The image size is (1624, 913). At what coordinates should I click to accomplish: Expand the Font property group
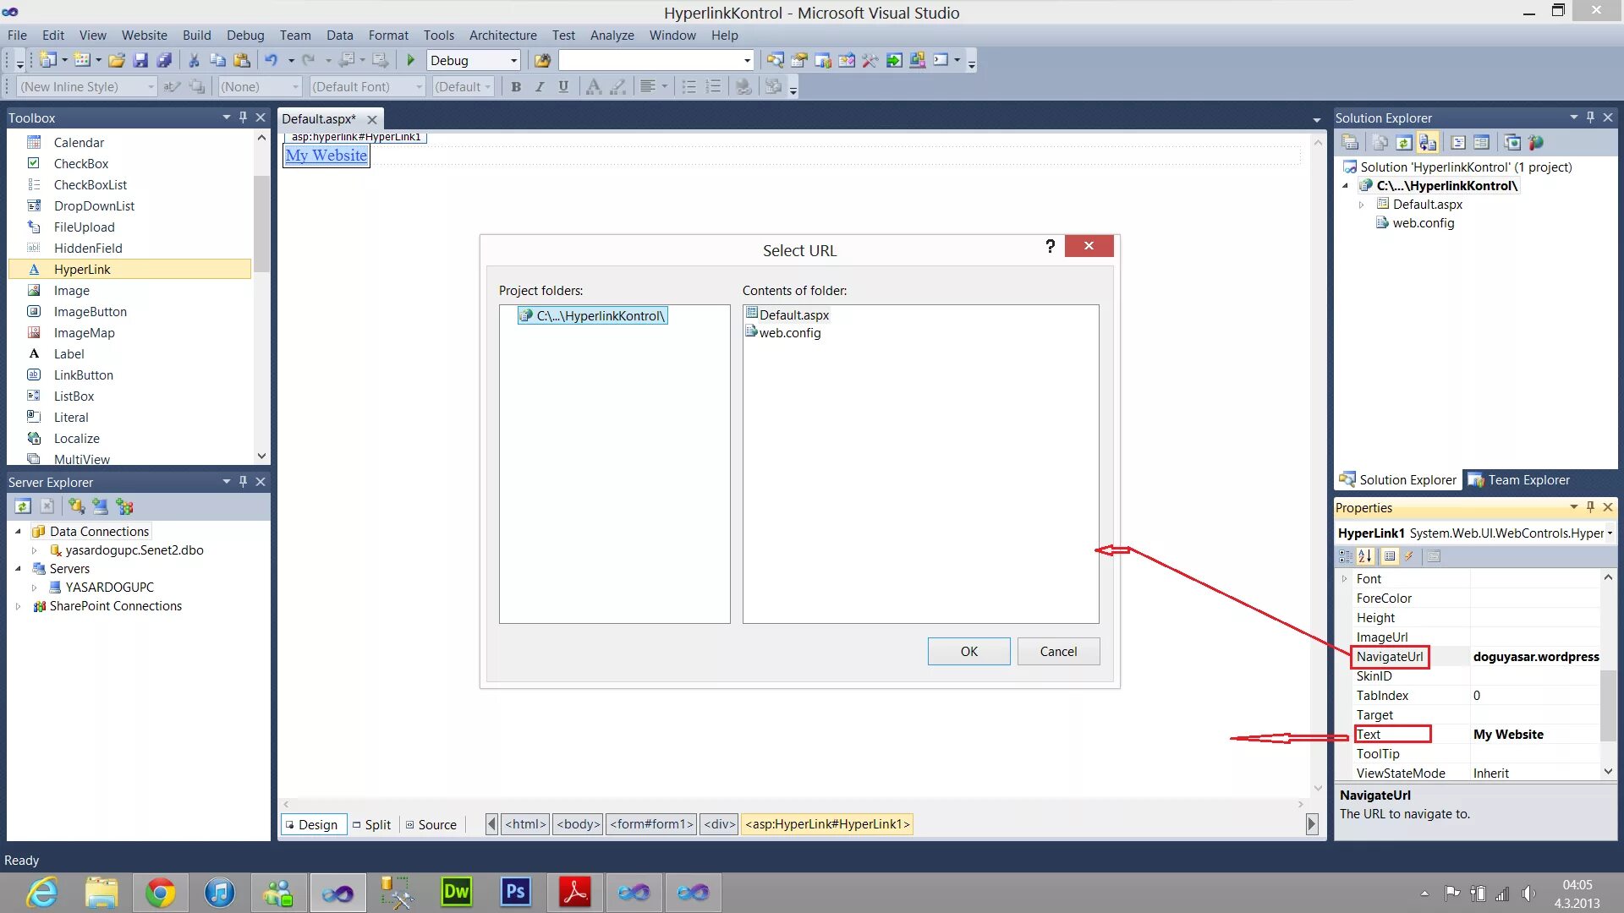tap(1344, 579)
